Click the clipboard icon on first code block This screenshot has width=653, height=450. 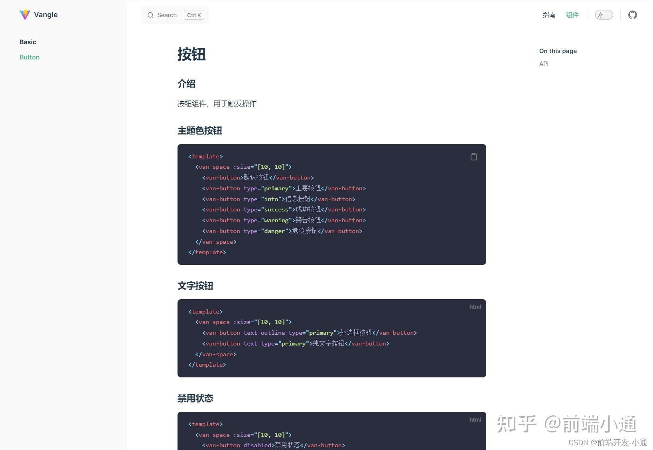pos(473,156)
